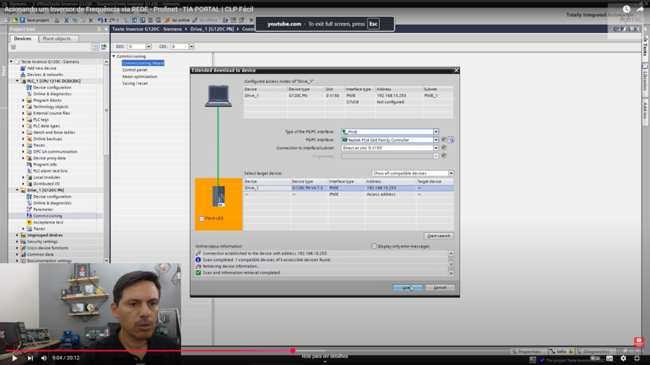650x365 pixels.
Task: Click the icon next to 1st gateway field
Action: click(x=444, y=156)
